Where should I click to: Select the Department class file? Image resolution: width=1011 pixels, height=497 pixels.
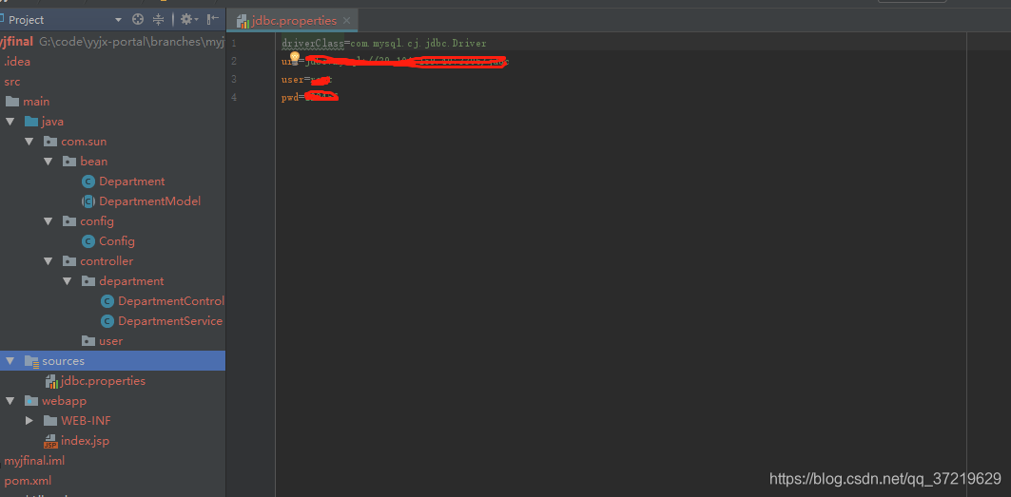[131, 182]
